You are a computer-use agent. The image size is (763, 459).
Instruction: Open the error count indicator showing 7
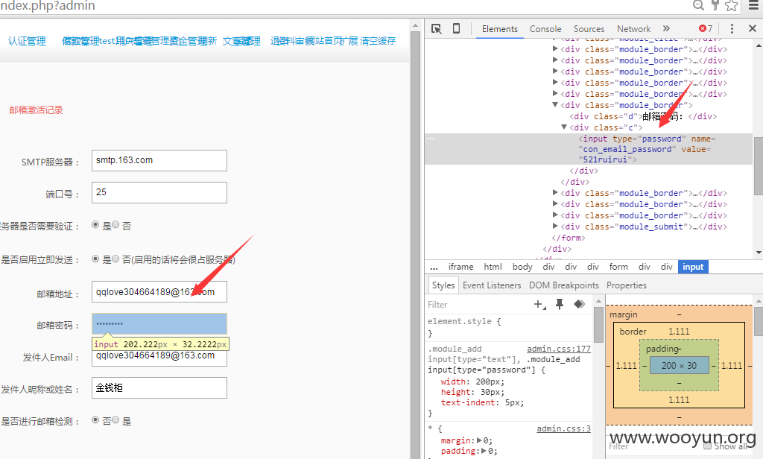[x=706, y=29]
